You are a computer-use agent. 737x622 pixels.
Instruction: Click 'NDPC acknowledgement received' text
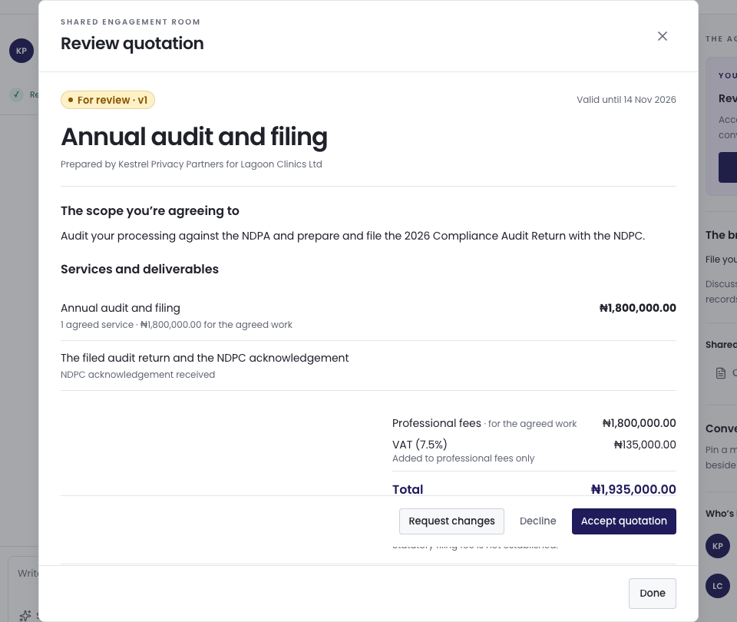coord(137,375)
